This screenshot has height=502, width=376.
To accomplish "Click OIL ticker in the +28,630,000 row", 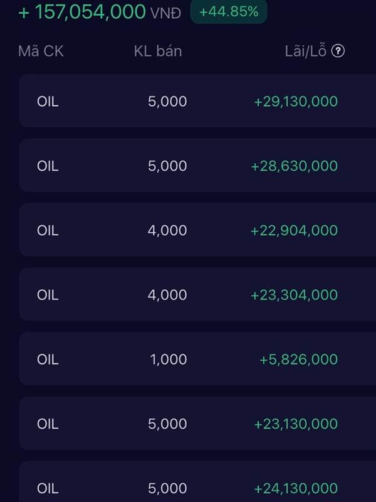I will [x=48, y=166].
